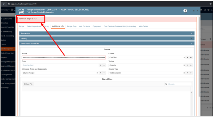Click the Source text field
This screenshot has height=117, width=213.
coord(64,57)
